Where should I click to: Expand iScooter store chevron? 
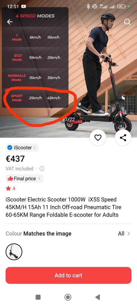[x=35, y=148]
